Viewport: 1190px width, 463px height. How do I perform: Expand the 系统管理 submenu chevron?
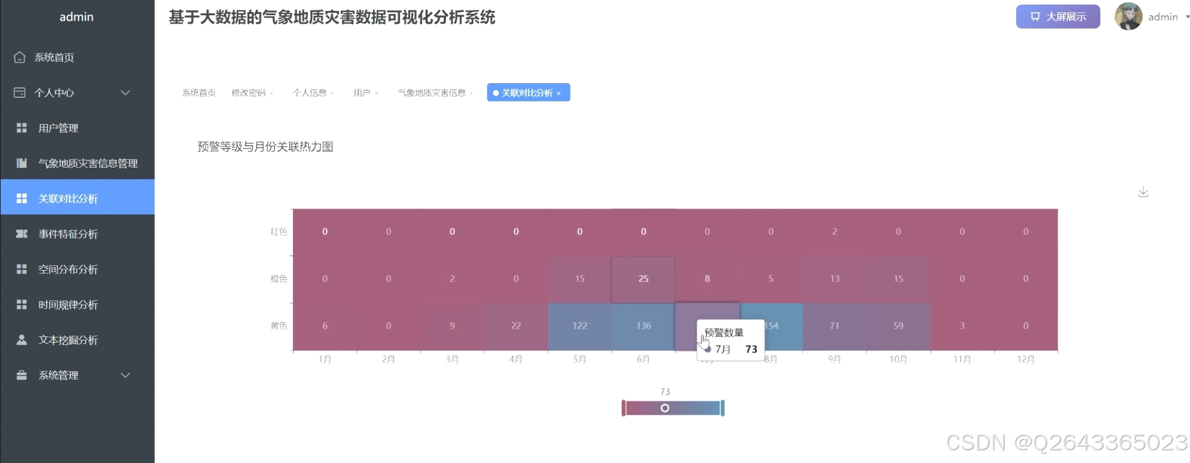coord(125,375)
